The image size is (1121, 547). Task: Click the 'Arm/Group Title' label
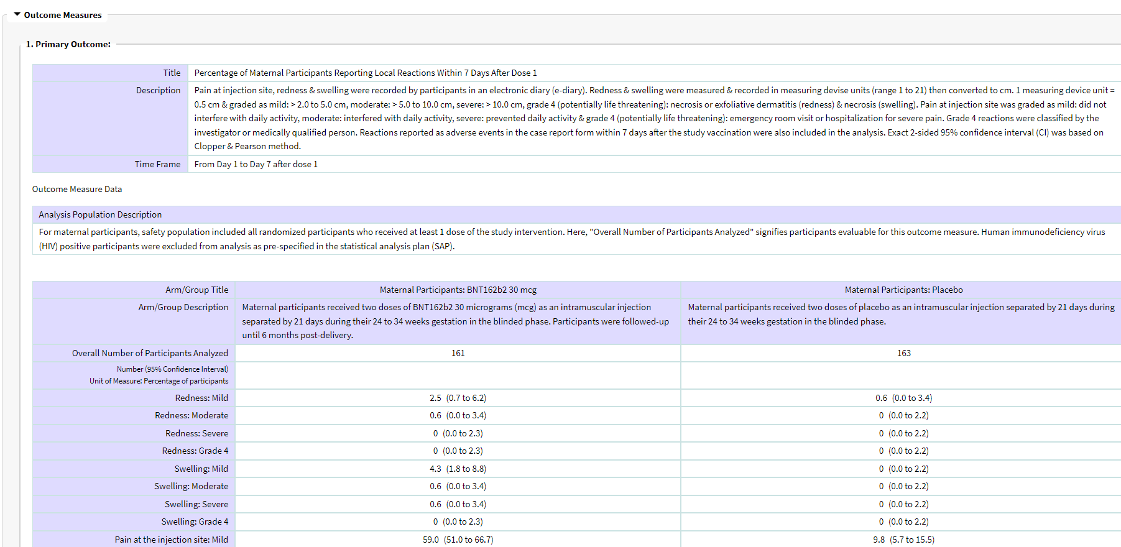[197, 290]
